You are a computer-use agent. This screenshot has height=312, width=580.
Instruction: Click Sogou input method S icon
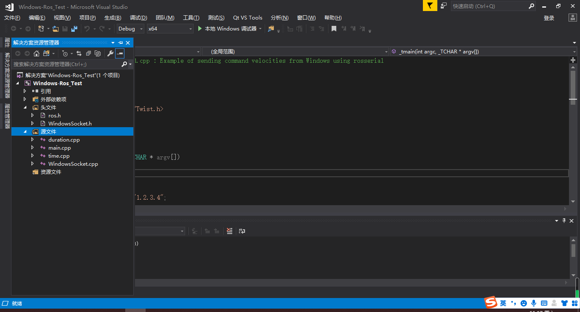click(491, 303)
